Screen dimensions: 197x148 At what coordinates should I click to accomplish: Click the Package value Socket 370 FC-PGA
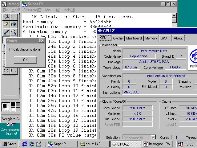click(154, 62)
